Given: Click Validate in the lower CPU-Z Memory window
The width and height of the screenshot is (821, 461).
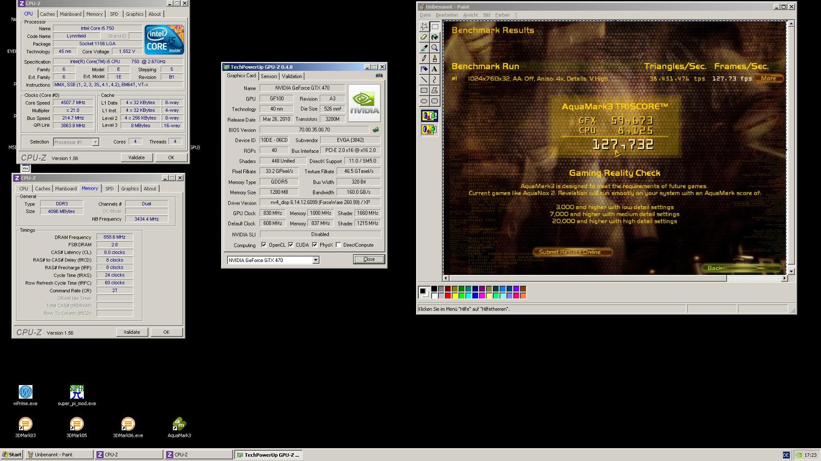Looking at the screenshot, I should click(132, 332).
